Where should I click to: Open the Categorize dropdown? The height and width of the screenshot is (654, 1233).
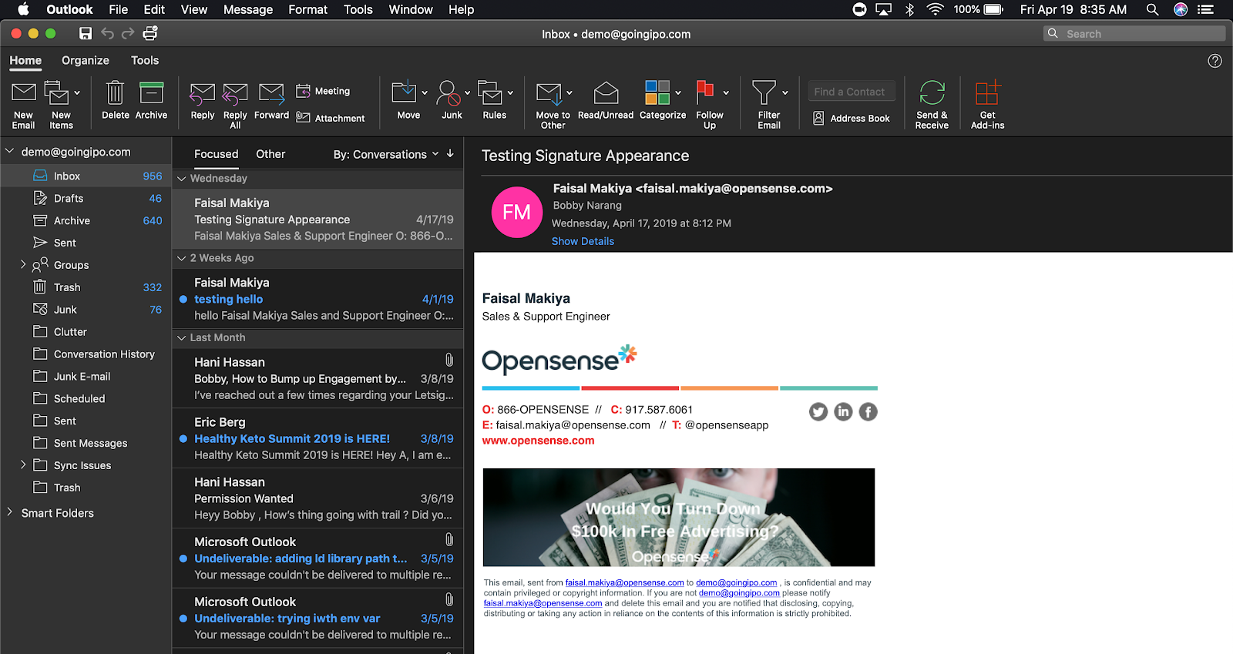pos(678,92)
